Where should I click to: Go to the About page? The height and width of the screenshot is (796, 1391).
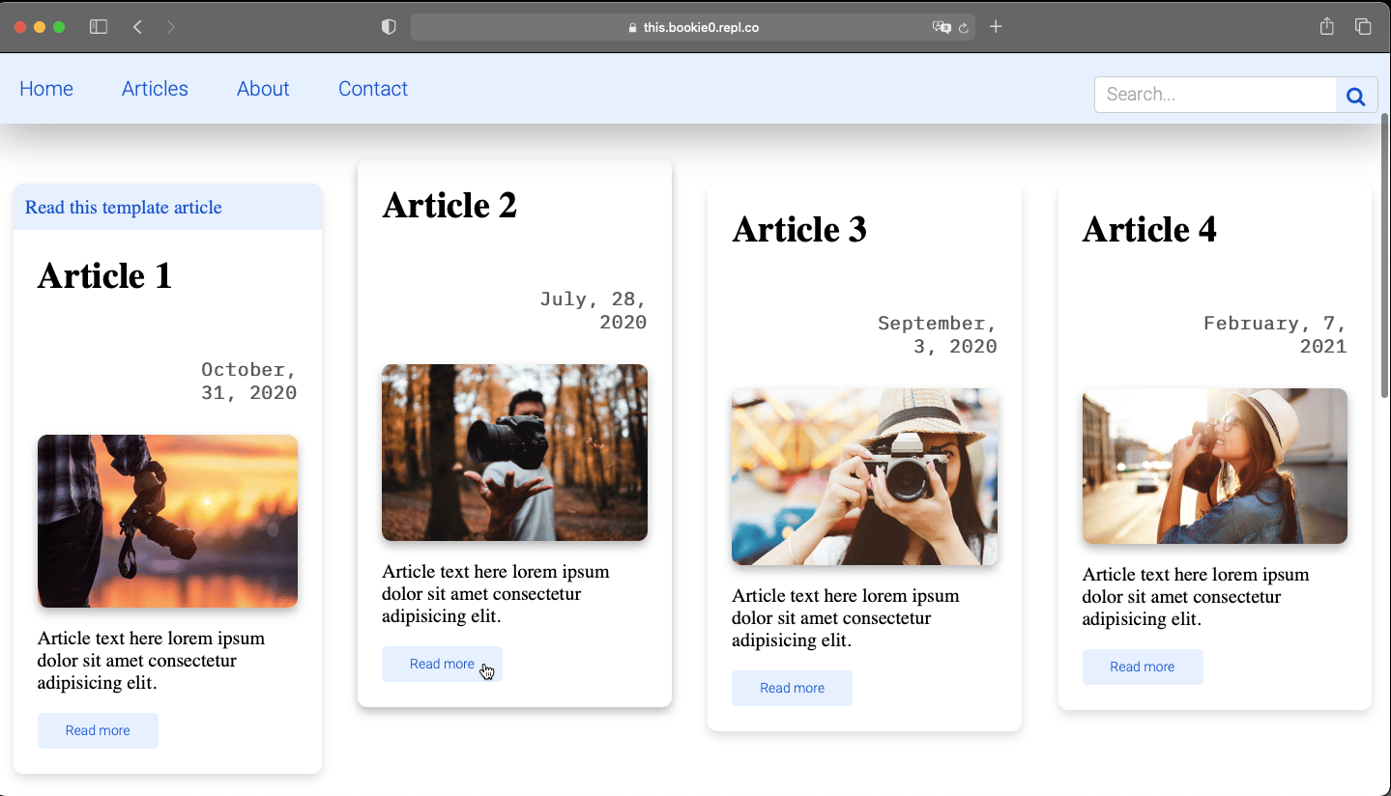pos(263,89)
